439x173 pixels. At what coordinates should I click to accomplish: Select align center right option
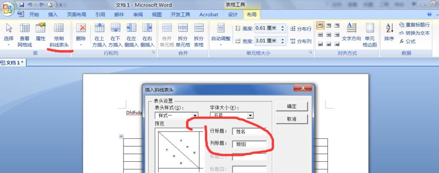(x=337, y=35)
